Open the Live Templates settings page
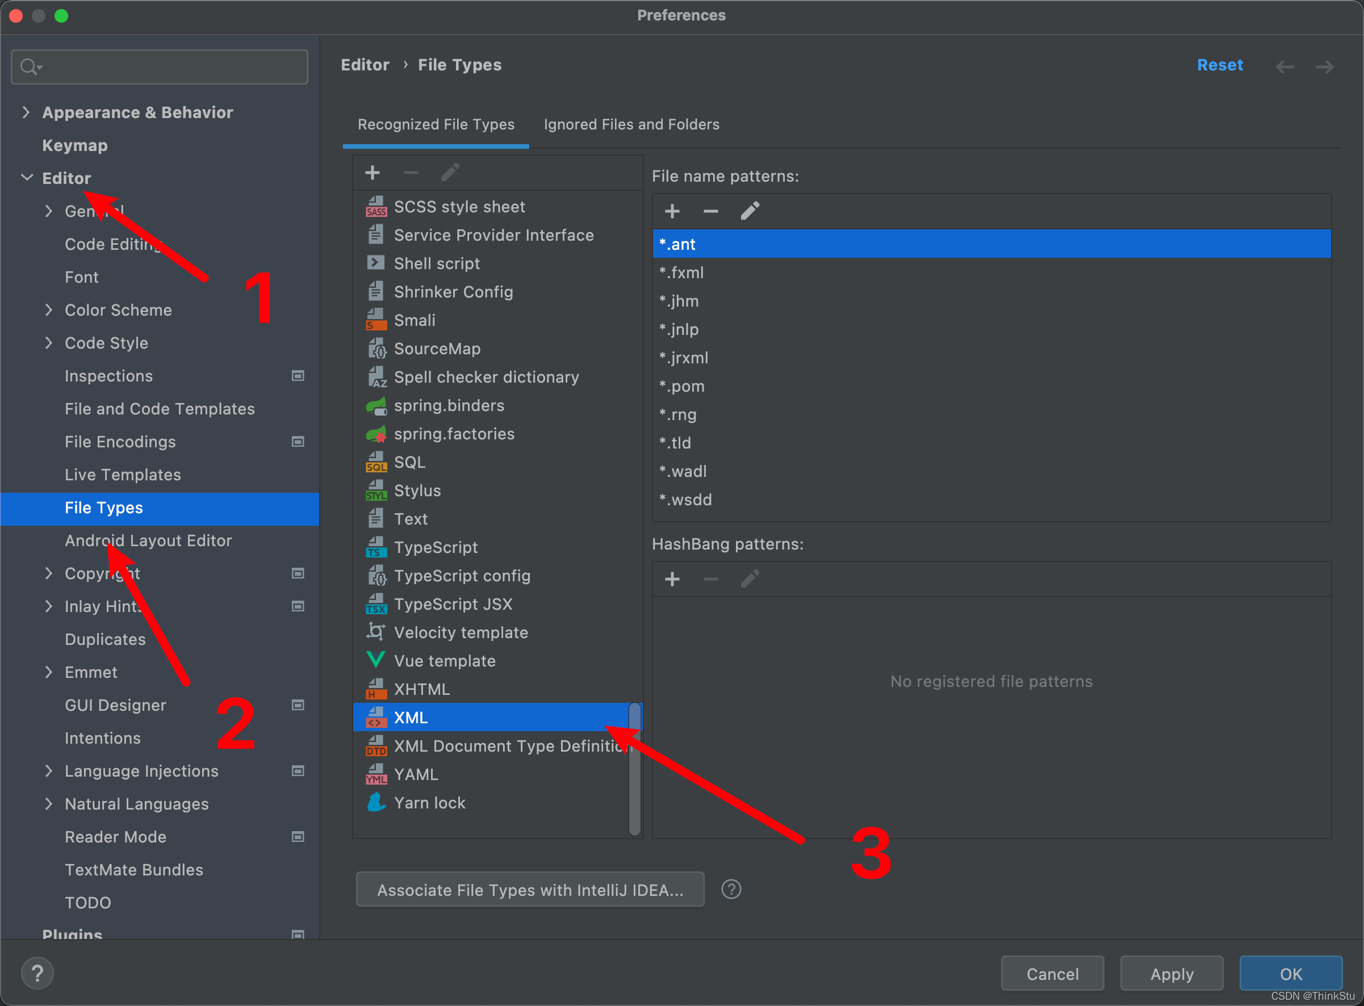The height and width of the screenshot is (1006, 1364). tap(123, 475)
